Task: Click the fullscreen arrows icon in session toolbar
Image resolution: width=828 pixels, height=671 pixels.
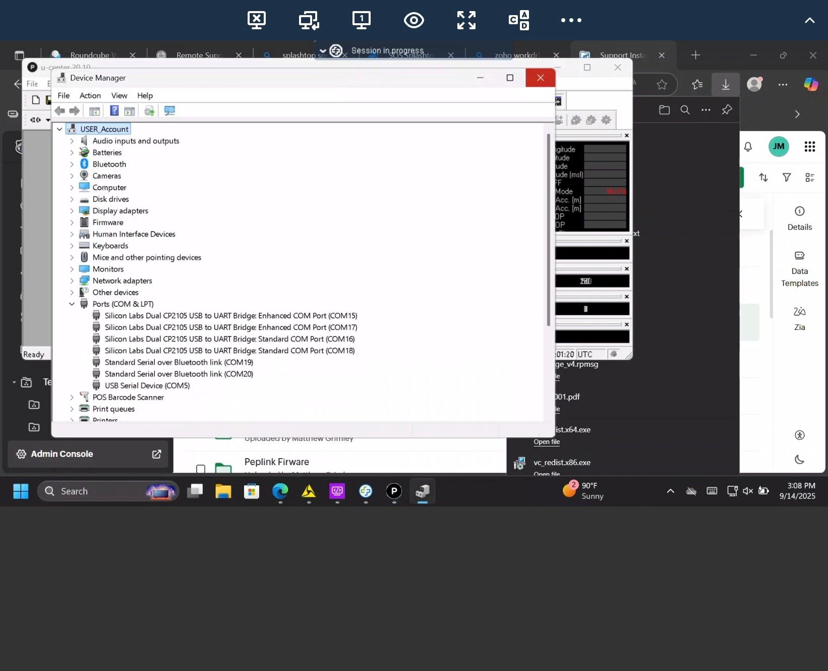Action: coord(466,20)
